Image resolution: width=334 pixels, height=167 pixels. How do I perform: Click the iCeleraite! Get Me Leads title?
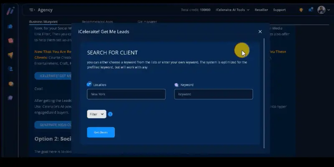pos(104,32)
